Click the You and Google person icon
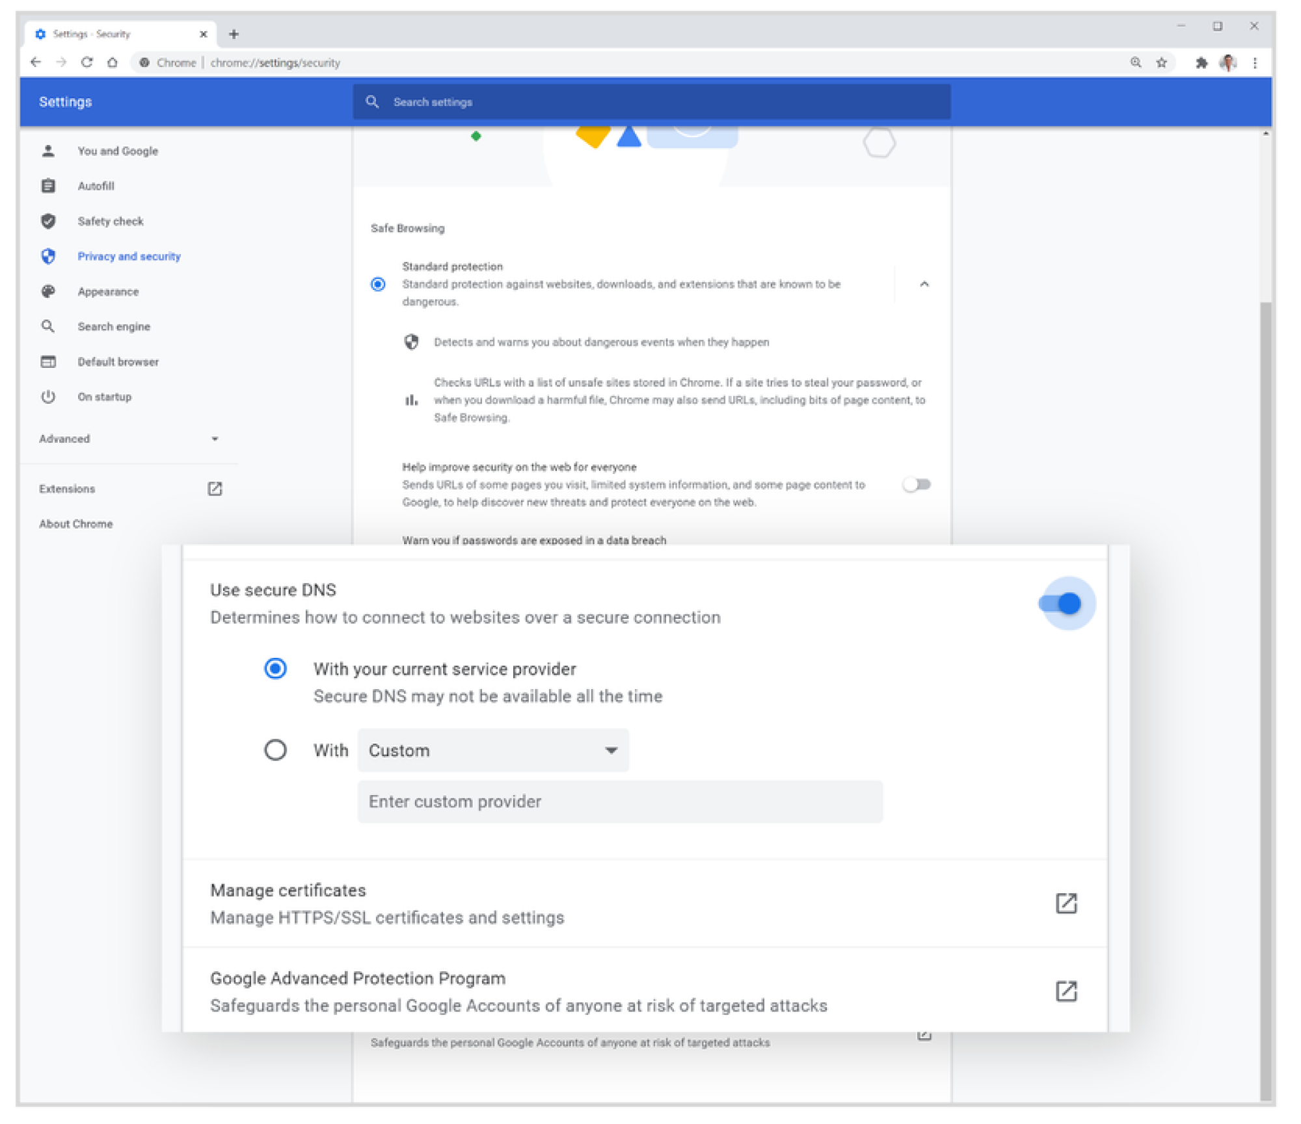This screenshot has width=1301, height=1124. 48,151
